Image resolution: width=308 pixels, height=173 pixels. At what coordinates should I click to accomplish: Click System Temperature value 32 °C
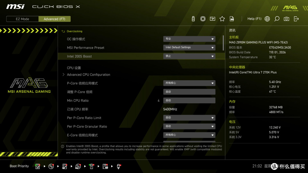[x=272, y=57]
